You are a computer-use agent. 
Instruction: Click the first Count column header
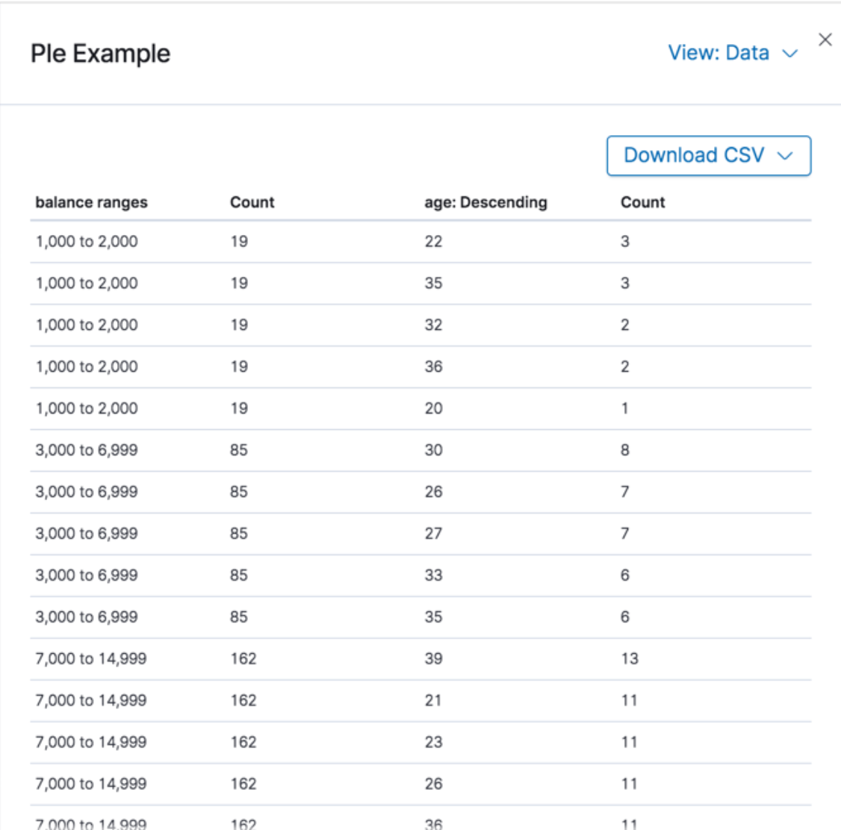252,202
